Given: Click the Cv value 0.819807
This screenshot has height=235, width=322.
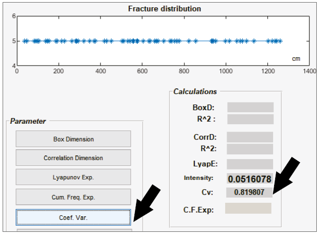Looking at the screenshot, I should 250,192.
